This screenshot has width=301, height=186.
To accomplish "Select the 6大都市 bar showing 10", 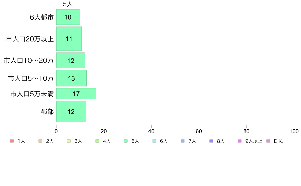I will coord(68,17).
